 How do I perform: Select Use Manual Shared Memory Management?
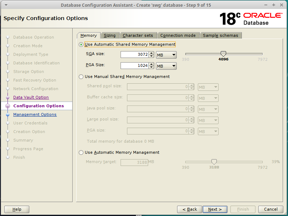point(81,77)
